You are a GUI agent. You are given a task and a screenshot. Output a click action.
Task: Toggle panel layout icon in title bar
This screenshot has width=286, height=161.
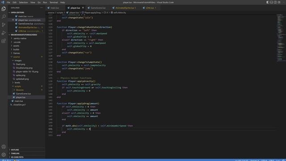coord(272,2)
